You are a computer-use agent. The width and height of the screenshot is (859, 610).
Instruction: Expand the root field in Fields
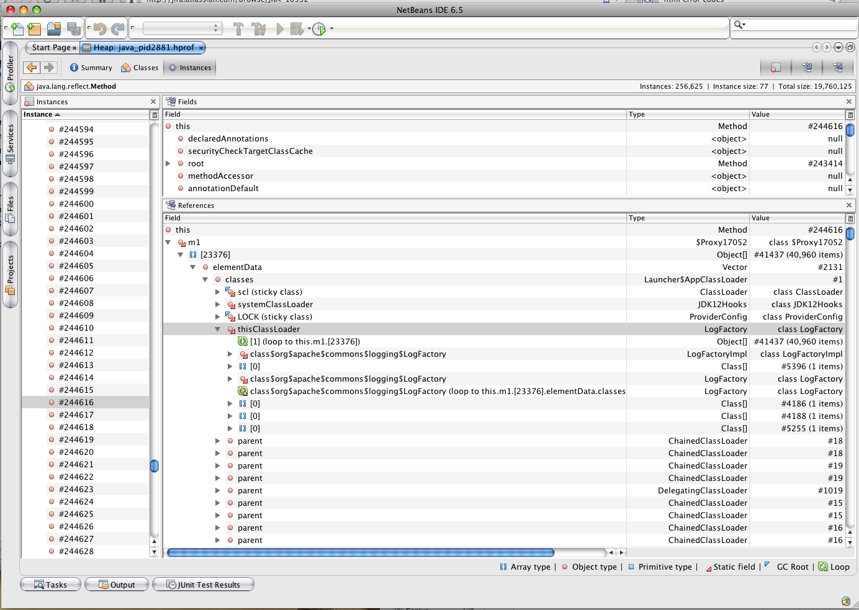pos(168,164)
